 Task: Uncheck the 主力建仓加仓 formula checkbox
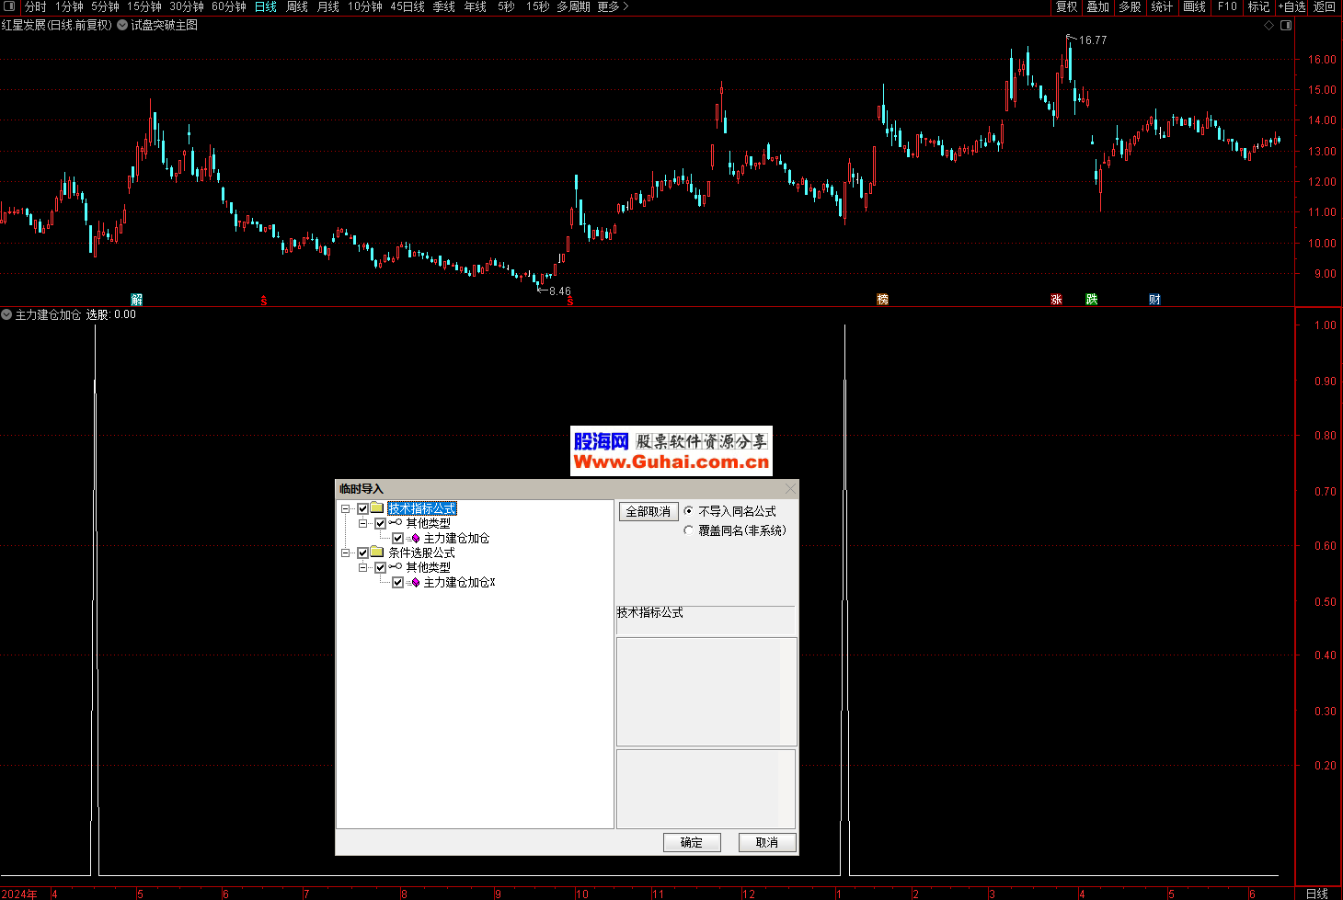point(397,538)
